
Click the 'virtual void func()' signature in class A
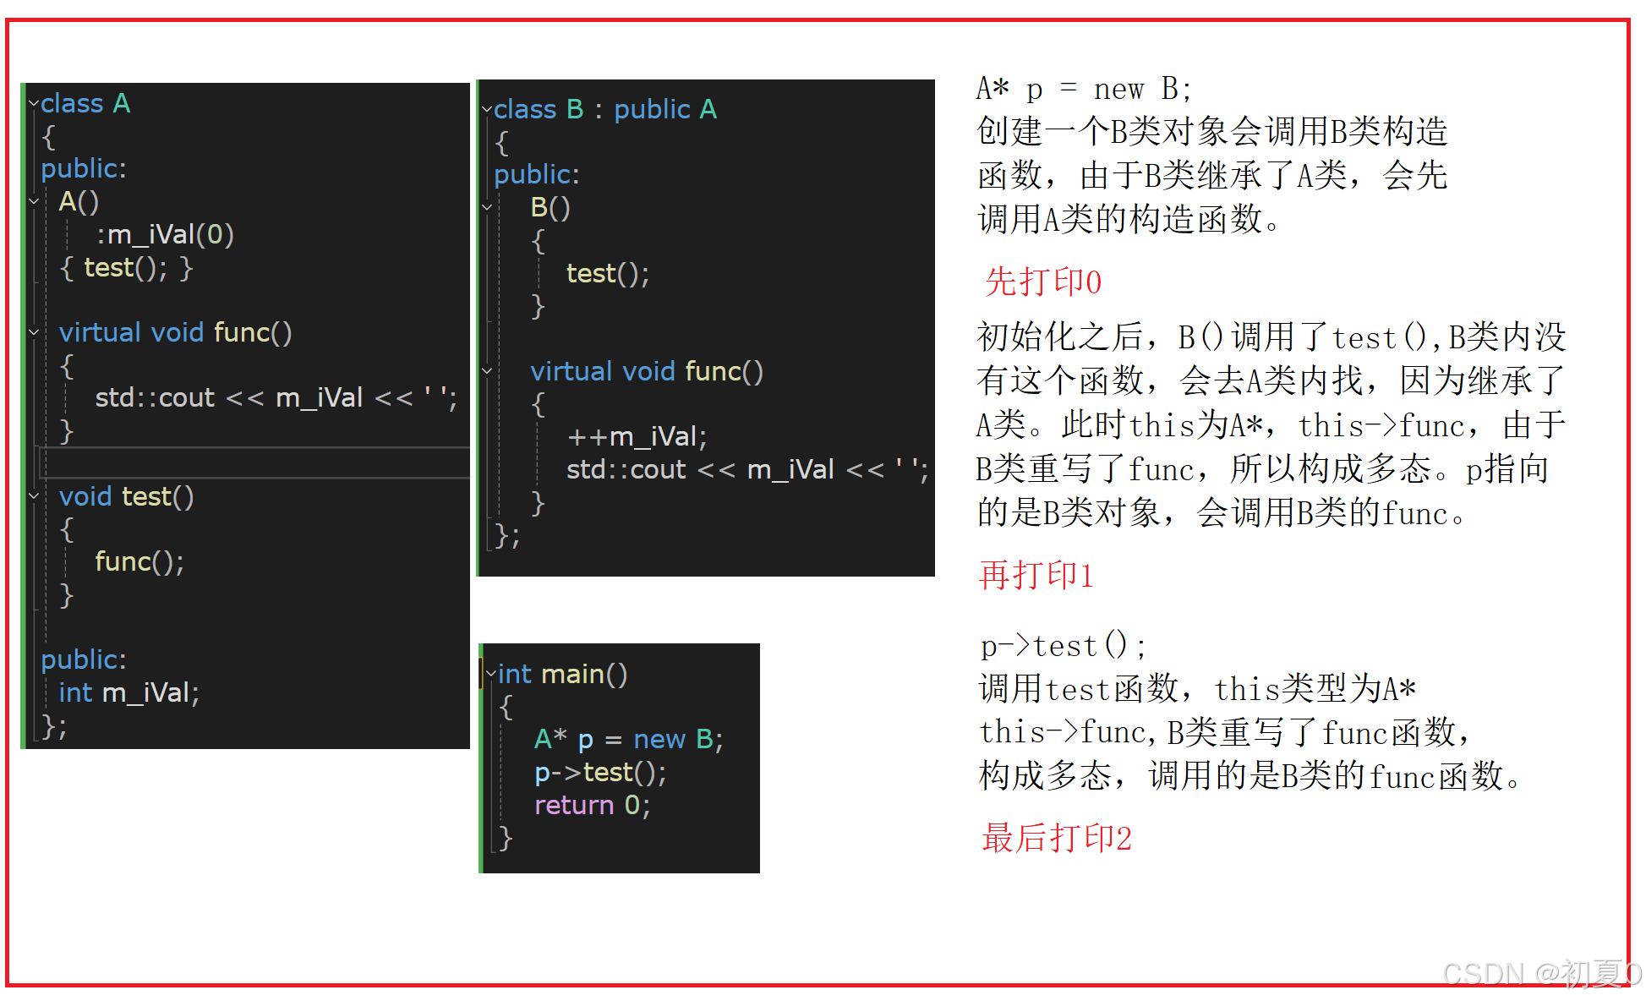click(x=176, y=332)
